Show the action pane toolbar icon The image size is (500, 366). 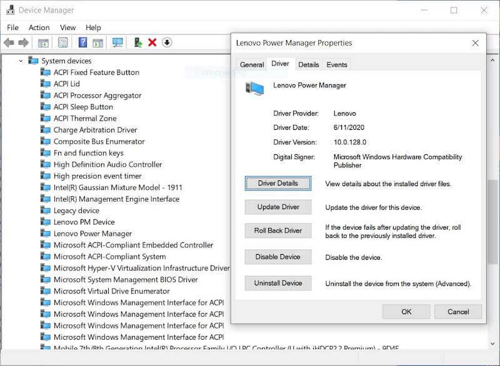(97, 42)
